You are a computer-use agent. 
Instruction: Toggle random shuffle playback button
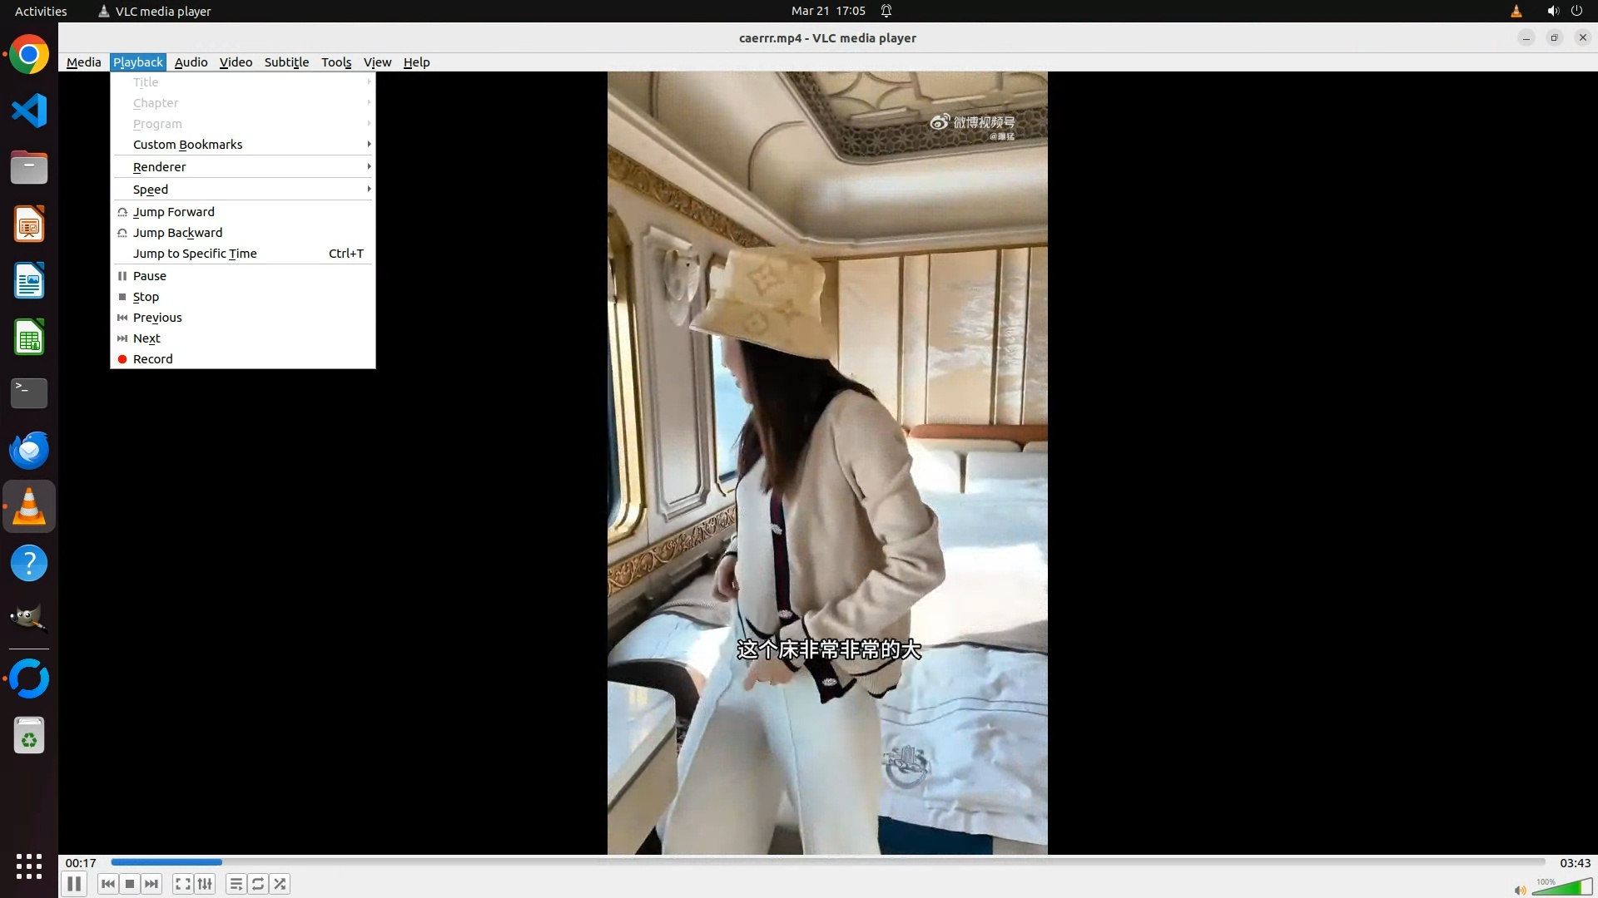280,884
